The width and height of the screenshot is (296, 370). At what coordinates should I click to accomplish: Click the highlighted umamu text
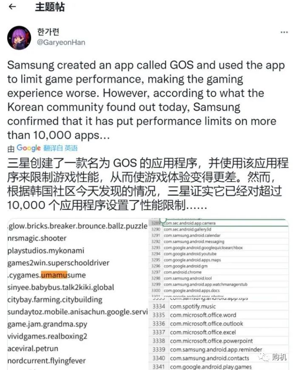pos(54,275)
